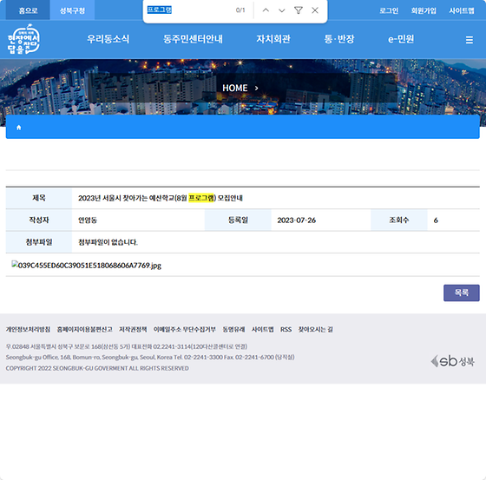
Task: Open the 홈으로 tab
Action: coord(28,10)
